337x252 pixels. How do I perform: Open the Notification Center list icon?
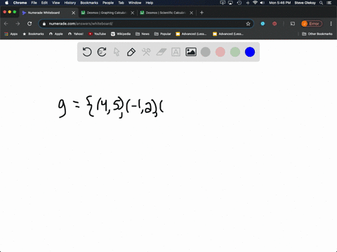point(329,3)
